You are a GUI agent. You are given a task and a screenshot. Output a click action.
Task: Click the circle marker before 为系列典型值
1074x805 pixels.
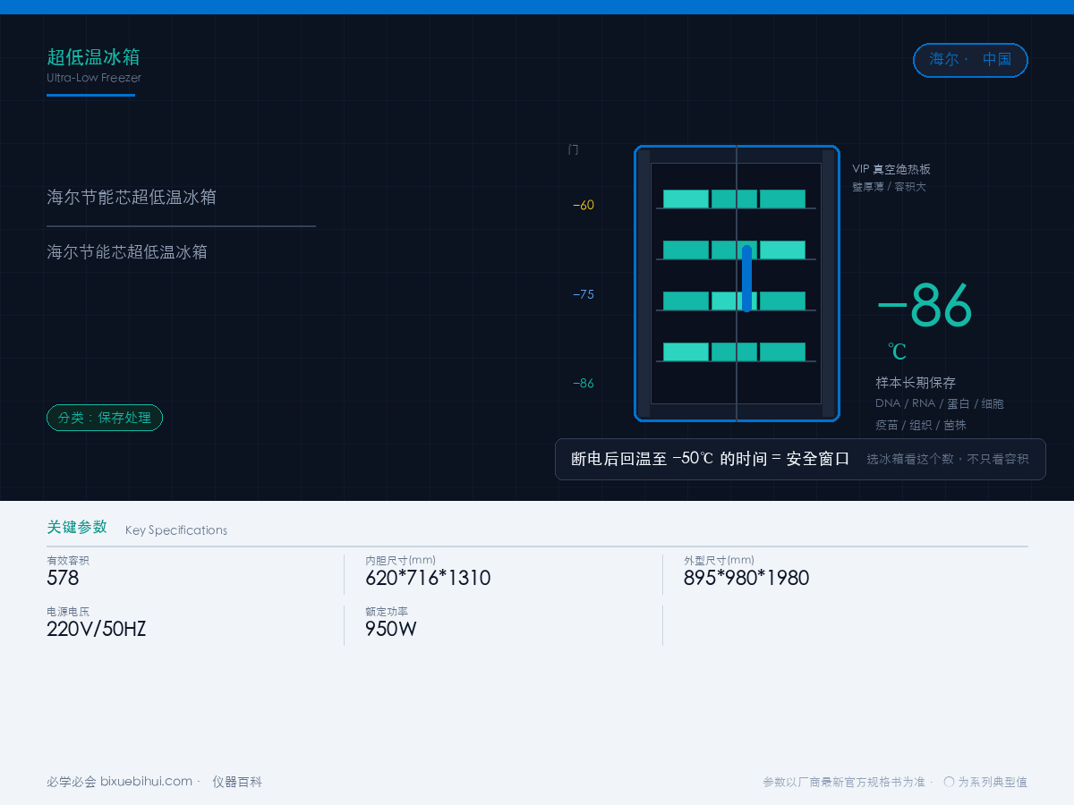tap(949, 781)
